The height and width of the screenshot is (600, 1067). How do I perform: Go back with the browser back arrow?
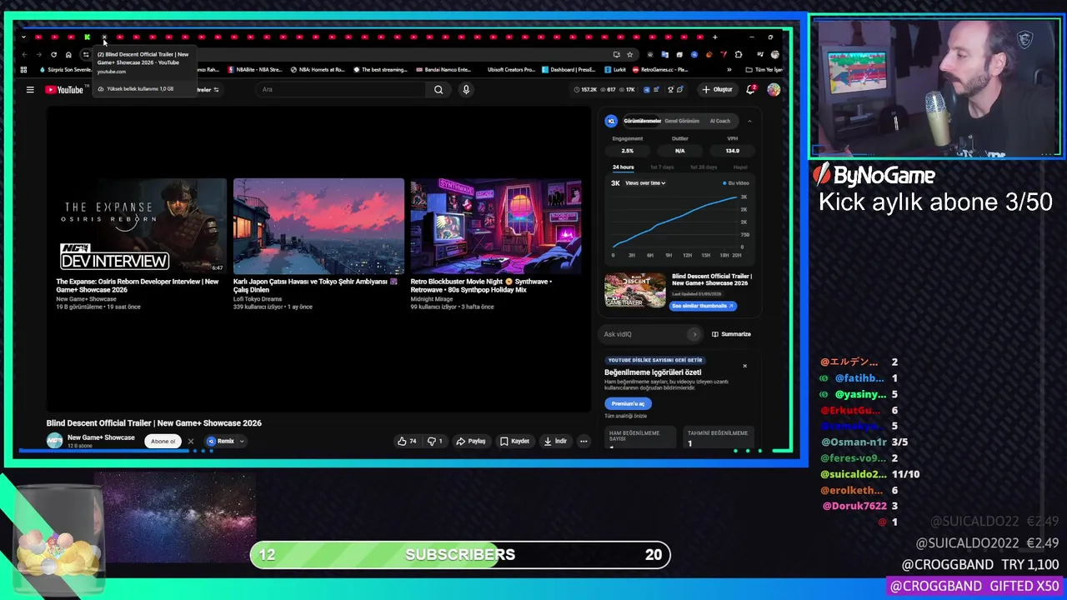[24, 54]
